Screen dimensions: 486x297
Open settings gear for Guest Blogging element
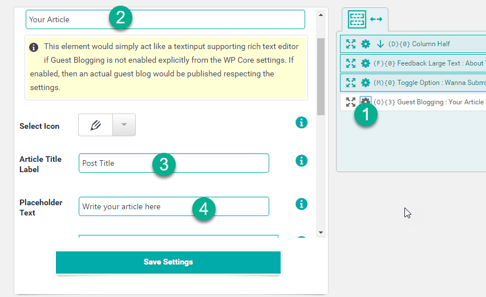click(365, 101)
